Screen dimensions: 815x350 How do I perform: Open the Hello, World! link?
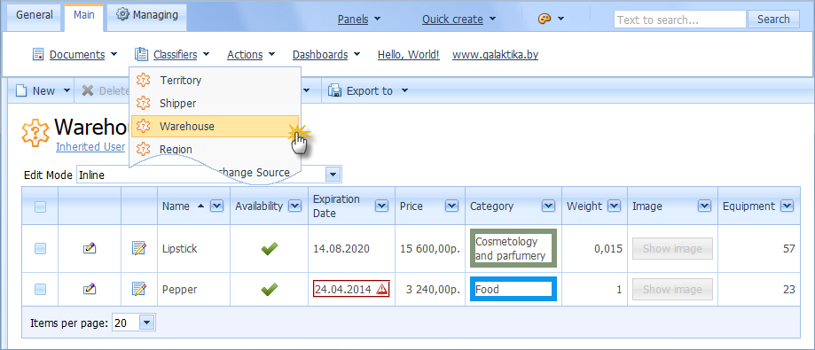click(409, 55)
